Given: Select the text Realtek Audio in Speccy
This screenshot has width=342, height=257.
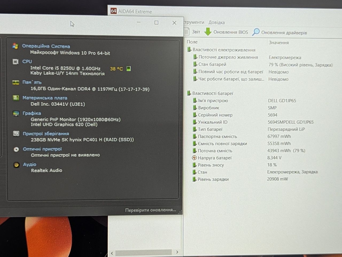Looking at the screenshot, I should [46, 170].
